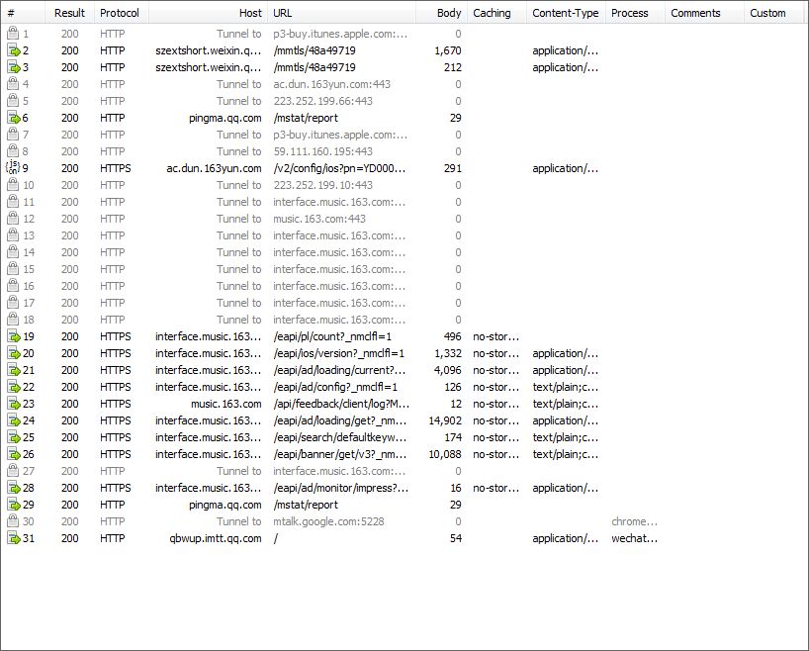The image size is (809, 651).
Task: Select the 59.111.160.195:443 tunnel URL
Action: (x=323, y=151)
